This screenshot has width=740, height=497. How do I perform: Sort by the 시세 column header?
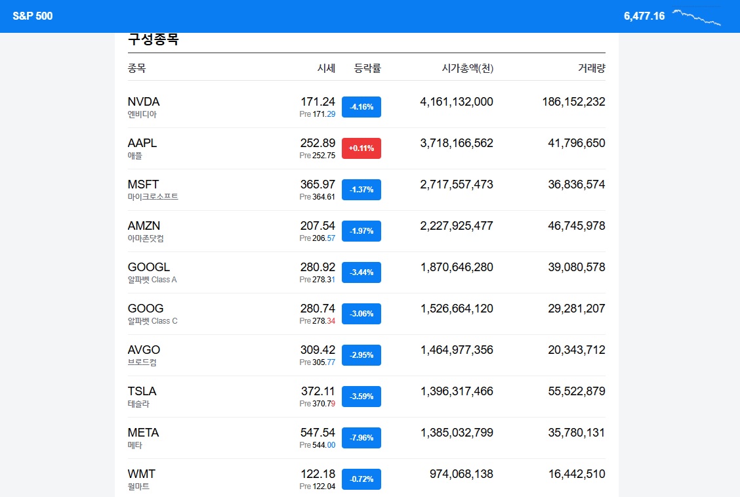tap(326, 68)
